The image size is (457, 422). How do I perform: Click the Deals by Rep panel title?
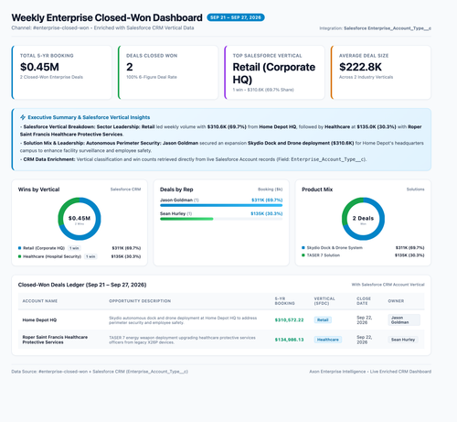pyautogui.click(x=176, y=189)
